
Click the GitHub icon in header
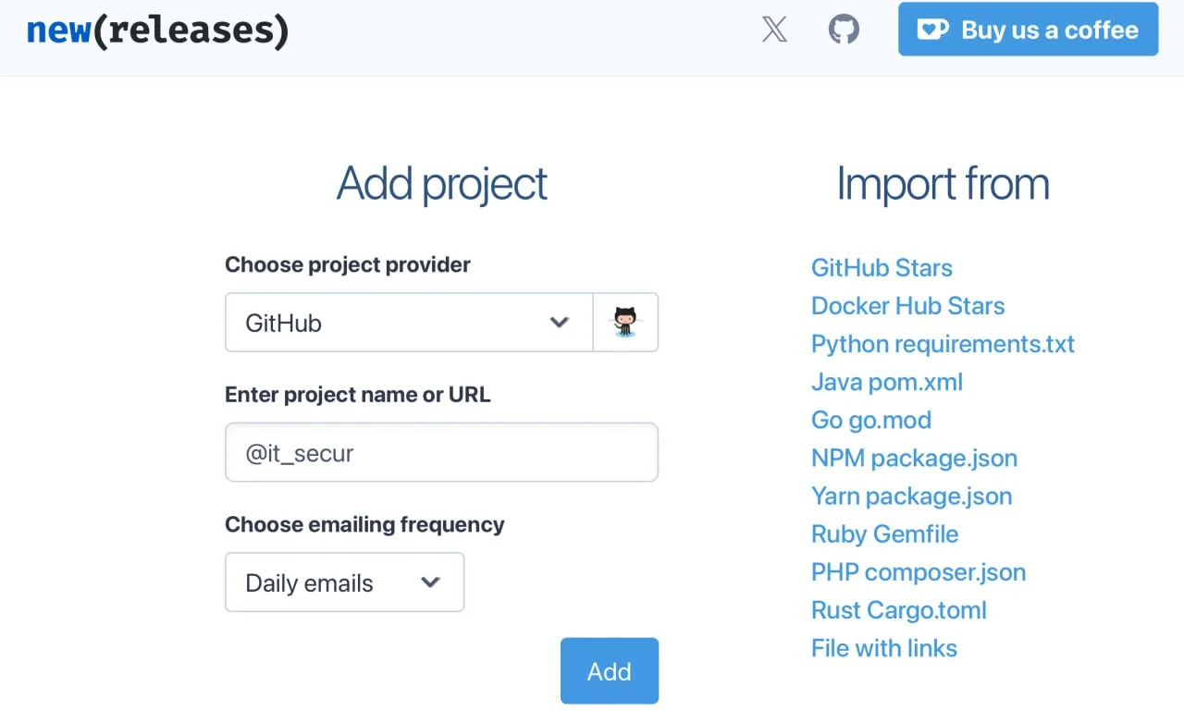tap(843, 30)
